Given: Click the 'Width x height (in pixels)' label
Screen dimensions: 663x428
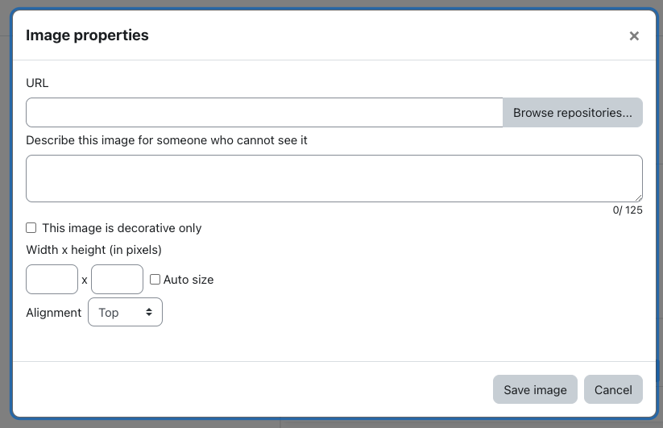Looking at the screenshot, I should pos(94,250).
